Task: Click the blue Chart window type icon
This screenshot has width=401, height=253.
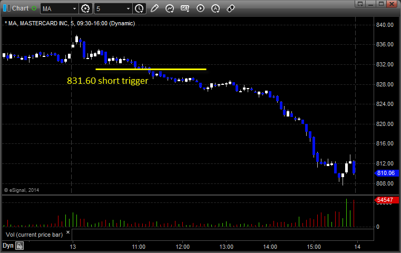Action: (7, 8)
